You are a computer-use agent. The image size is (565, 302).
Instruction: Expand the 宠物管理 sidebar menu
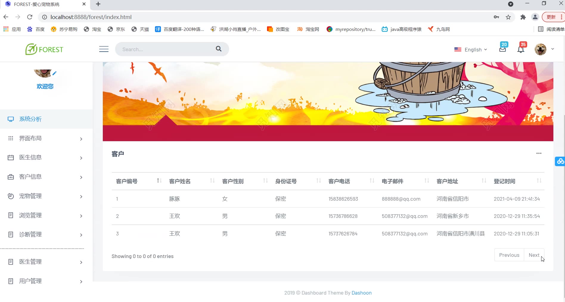[x=46, y=196]
